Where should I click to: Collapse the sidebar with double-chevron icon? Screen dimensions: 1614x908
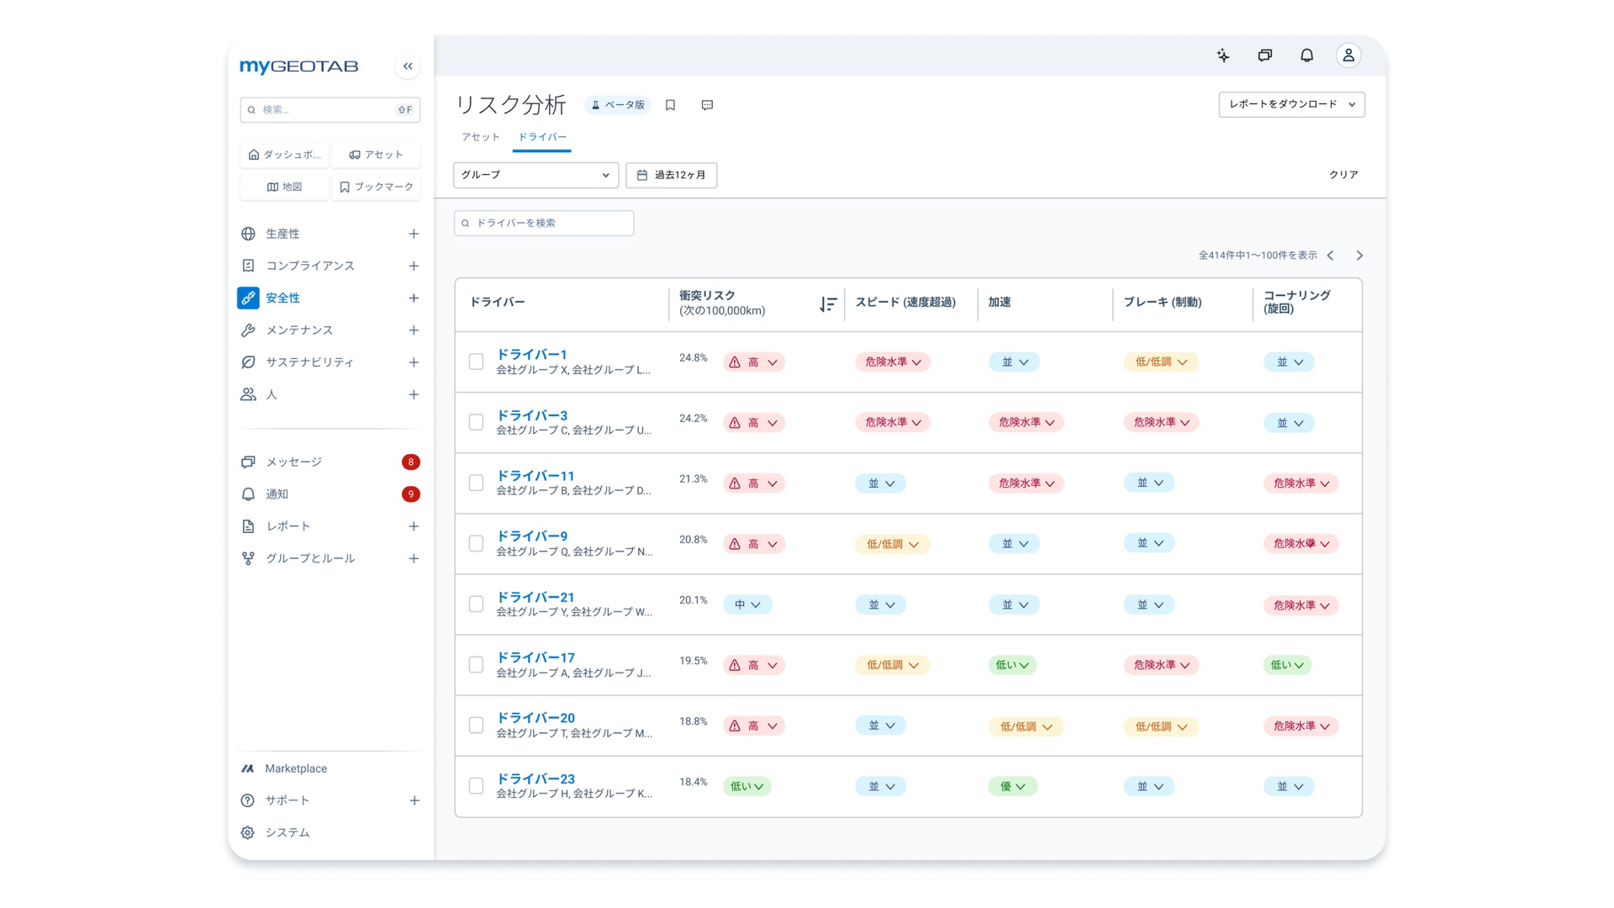408,66
